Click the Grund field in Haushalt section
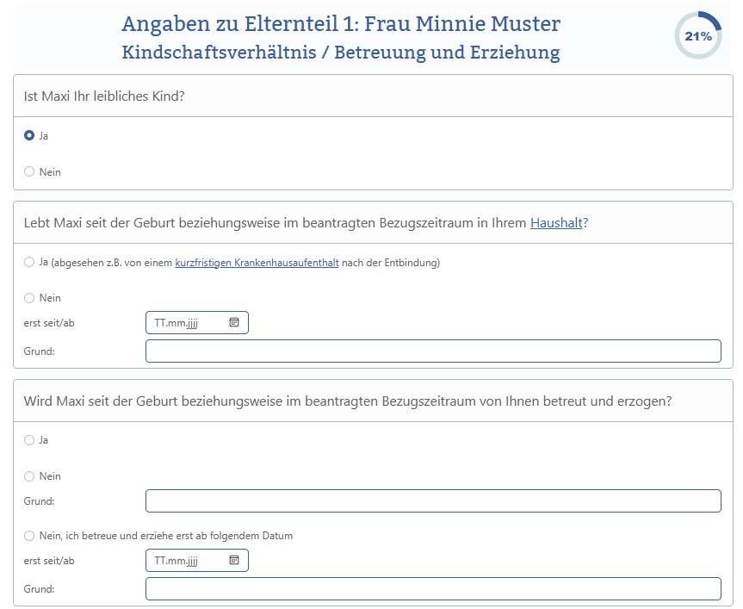743x609 pixels. point(433,351)
